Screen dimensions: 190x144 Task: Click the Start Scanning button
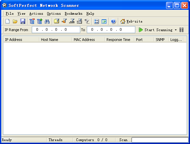[x=156, y=30]
